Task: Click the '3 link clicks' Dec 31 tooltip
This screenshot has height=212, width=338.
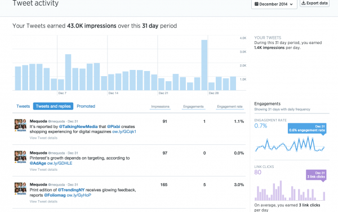Action: click(316, 175)
